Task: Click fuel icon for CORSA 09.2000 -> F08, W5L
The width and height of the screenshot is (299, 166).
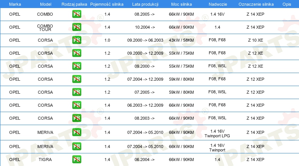Action: (76, 66)
